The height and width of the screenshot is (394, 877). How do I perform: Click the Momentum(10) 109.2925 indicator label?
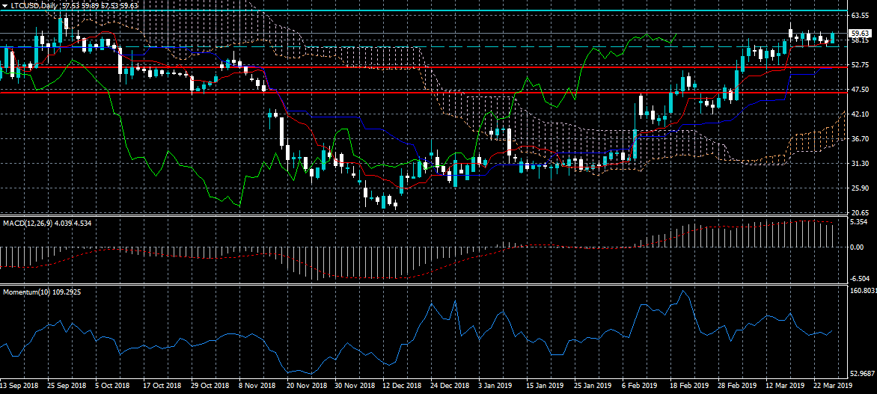[42, 292]
